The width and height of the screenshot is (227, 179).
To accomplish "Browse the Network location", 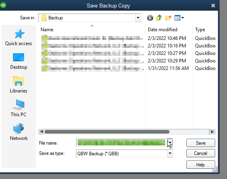I will 19,132.
